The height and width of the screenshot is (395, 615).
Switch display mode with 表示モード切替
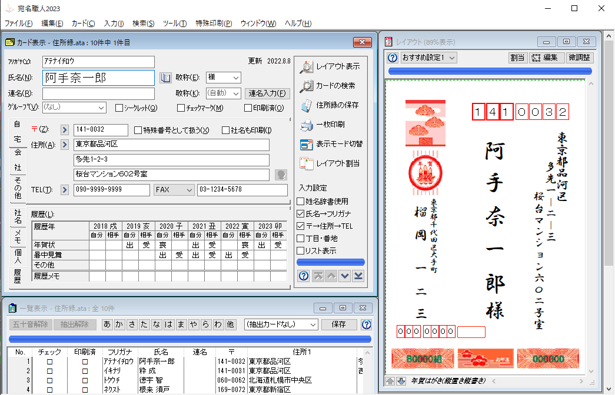[331, 144]
